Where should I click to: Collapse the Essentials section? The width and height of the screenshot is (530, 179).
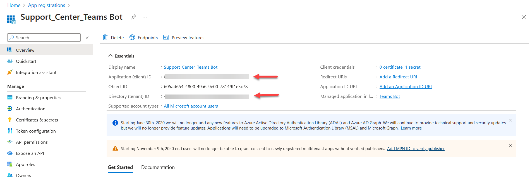[111, 56]
